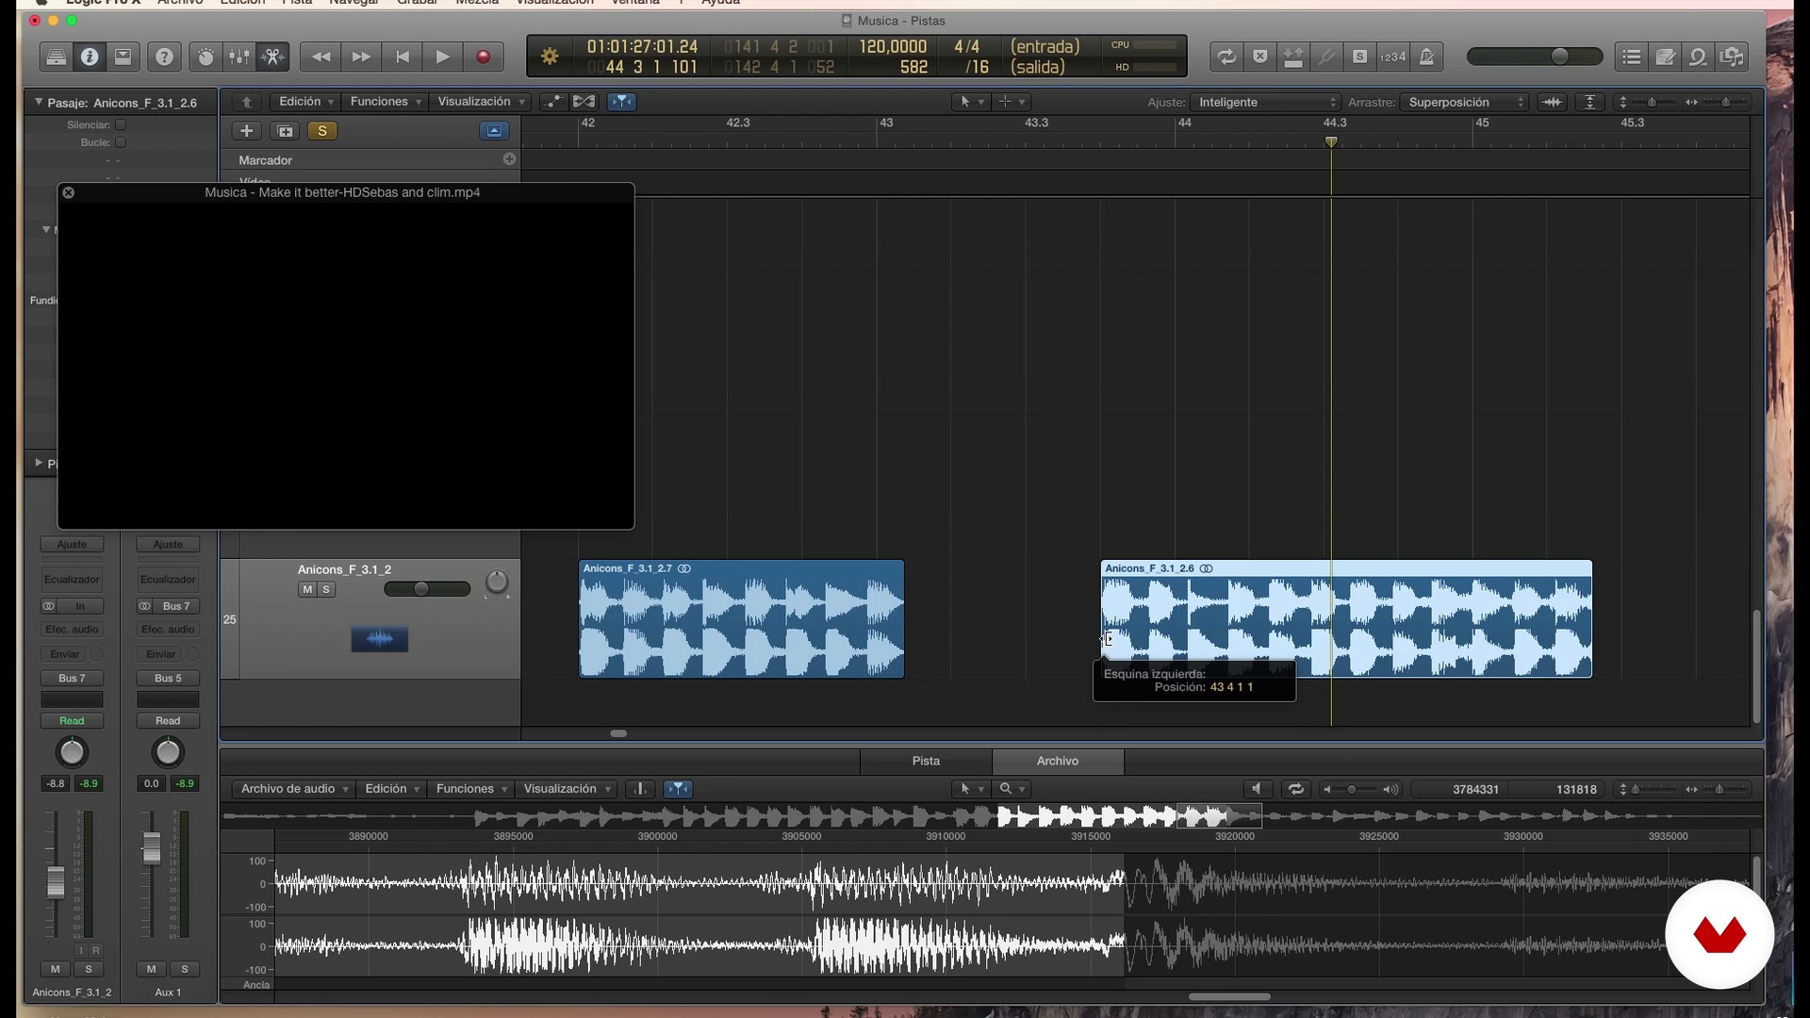Viewport: 1810px width, 1018px height.
Task: Open Quick Help question mark button
Action: 164,57
